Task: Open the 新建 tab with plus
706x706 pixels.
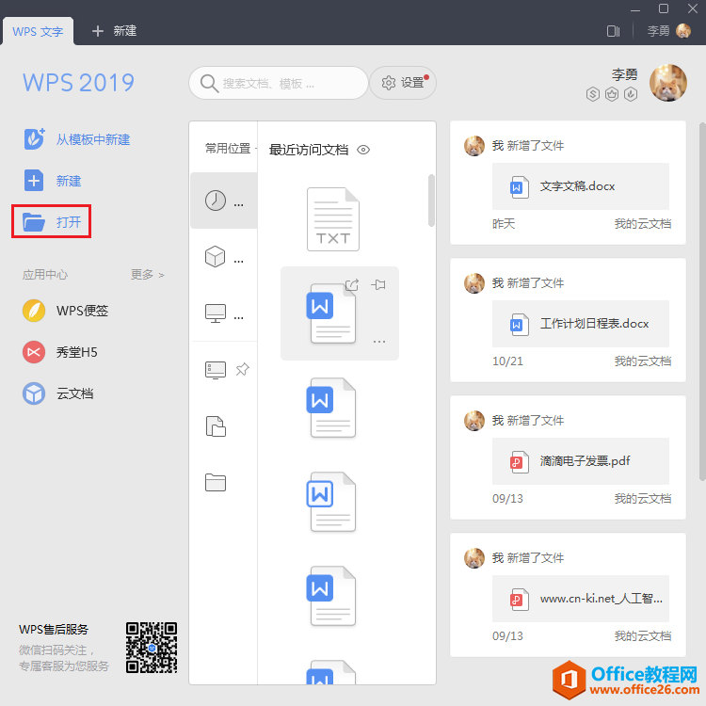Action: point(114,31)
